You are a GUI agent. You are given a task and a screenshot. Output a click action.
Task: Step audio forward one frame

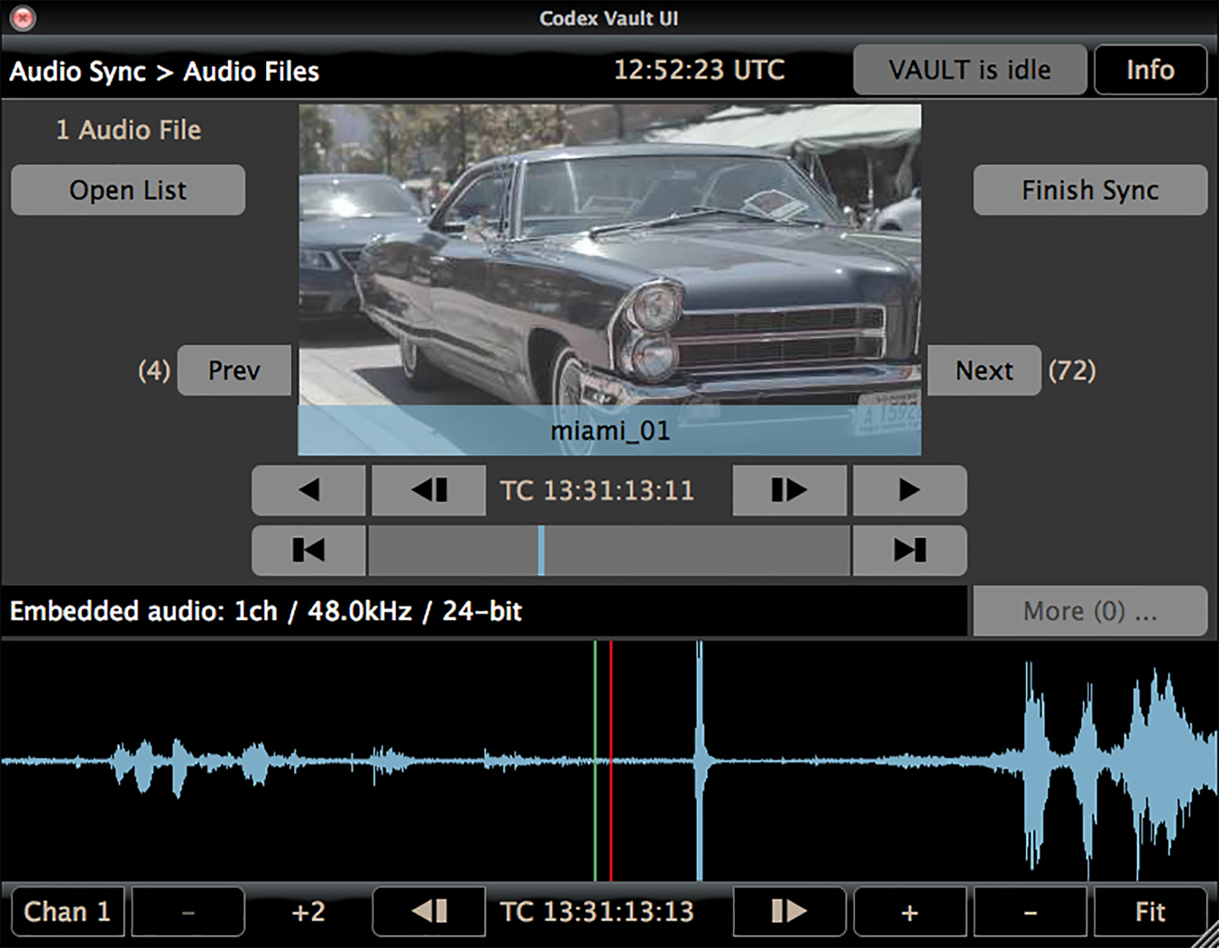pos(789,911)
